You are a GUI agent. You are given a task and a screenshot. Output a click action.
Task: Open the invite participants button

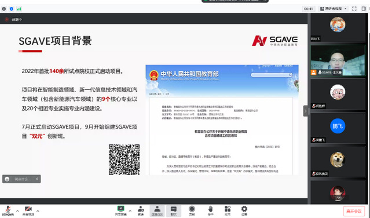pos(141,210)
